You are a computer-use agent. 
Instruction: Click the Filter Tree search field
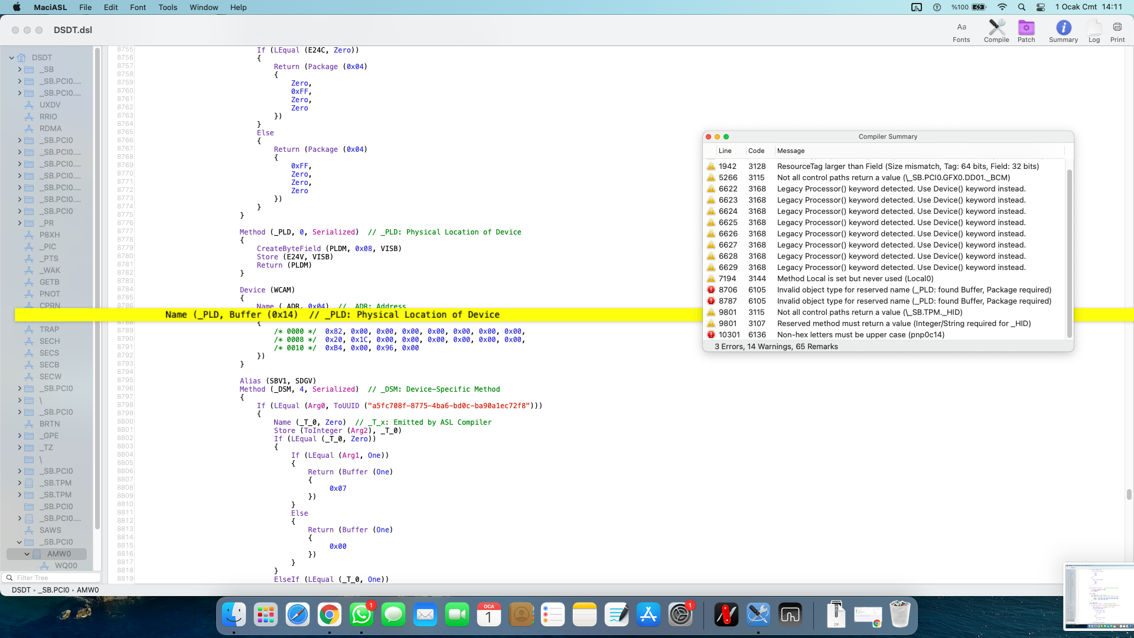tap(52, 578)
